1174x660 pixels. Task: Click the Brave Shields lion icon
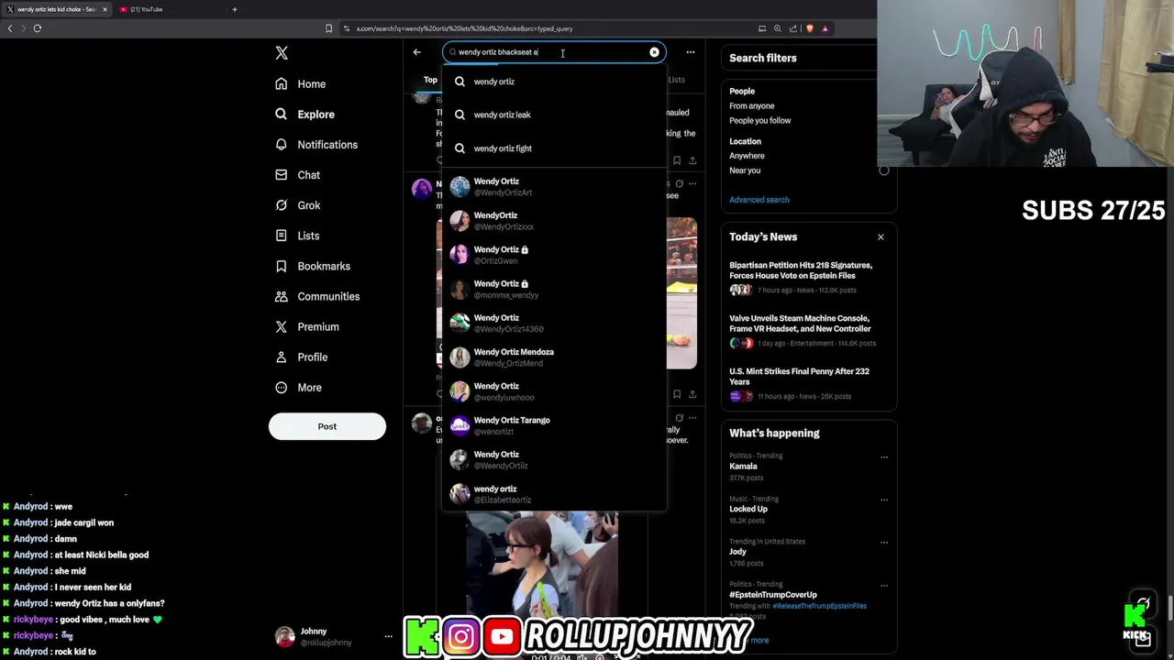[811, 28]
